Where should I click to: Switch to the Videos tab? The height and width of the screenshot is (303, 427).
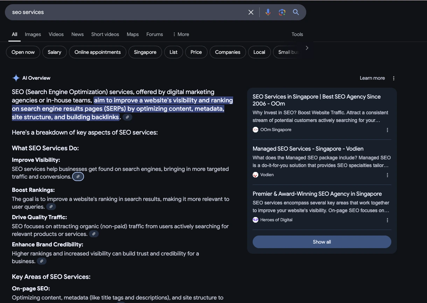coord(56,34)
